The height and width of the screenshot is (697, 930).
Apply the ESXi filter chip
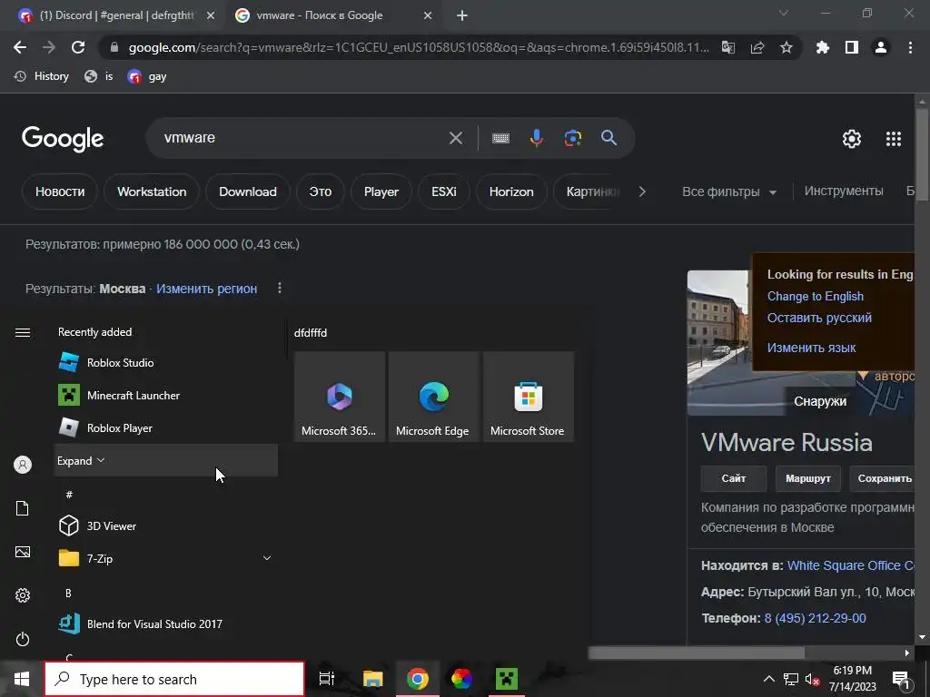pos(443,191)
